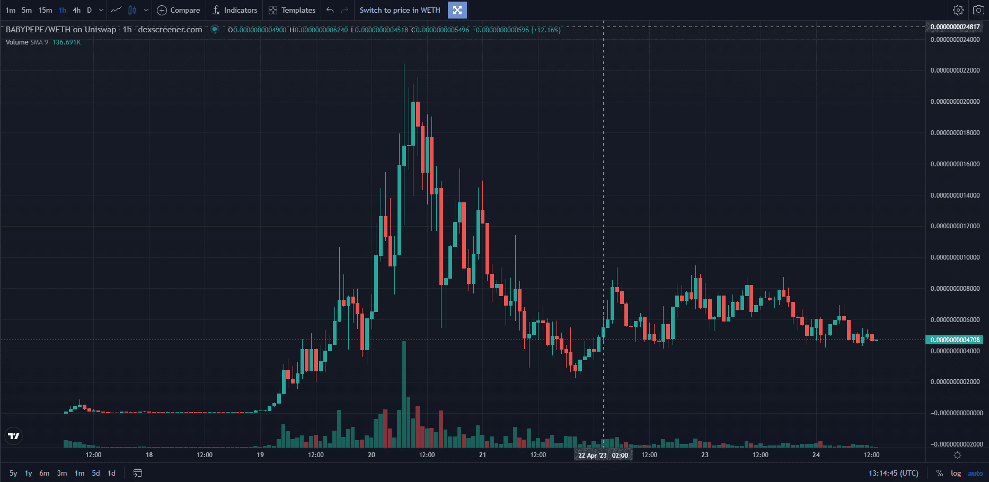Select the active 1h timeframe
This screenshot has width=989, height=482.
coord(63,10)
